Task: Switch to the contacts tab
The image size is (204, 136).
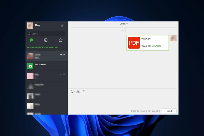Action: pos(60,40)
